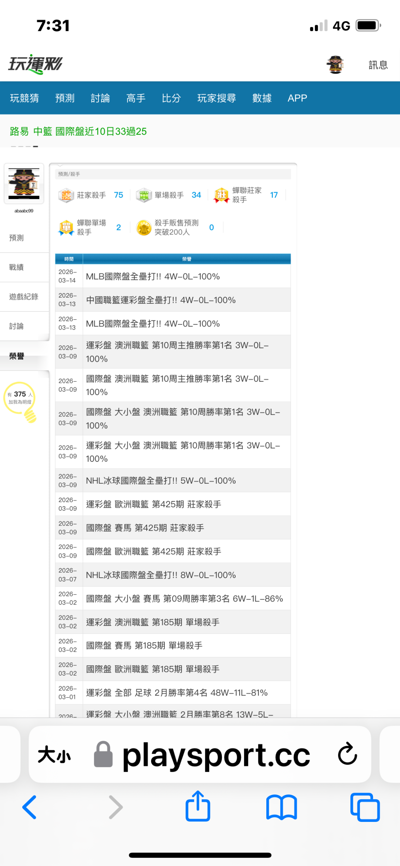Open the 路易 中籃 國際盤 banner link
This screenshot has height=866, width=400.
[x=78, y=131]
